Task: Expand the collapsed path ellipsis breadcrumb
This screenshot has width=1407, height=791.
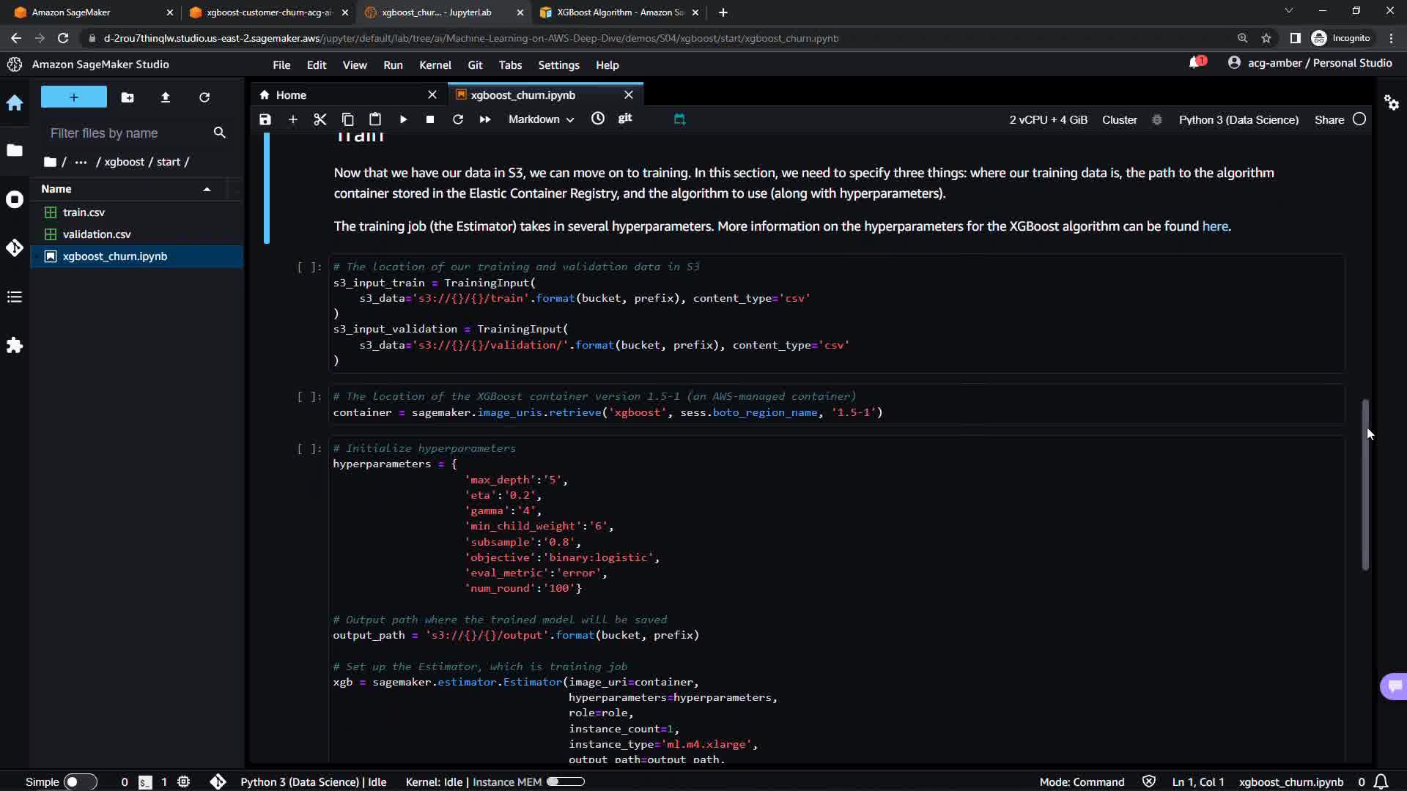Action: point(81,162)
